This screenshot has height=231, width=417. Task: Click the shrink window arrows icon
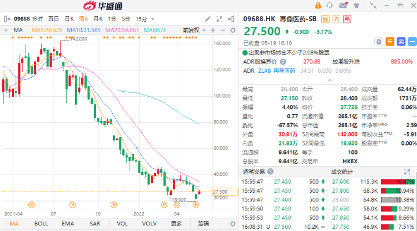click(x=373, y=6)
